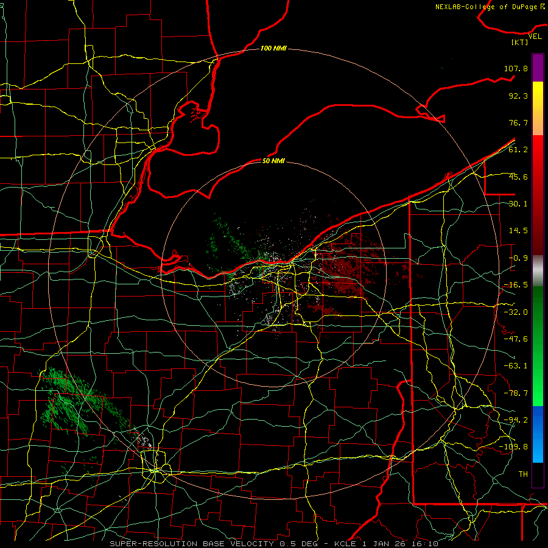Click the 50 NMI range ring label
548x548 pixels.
point(273,161)
